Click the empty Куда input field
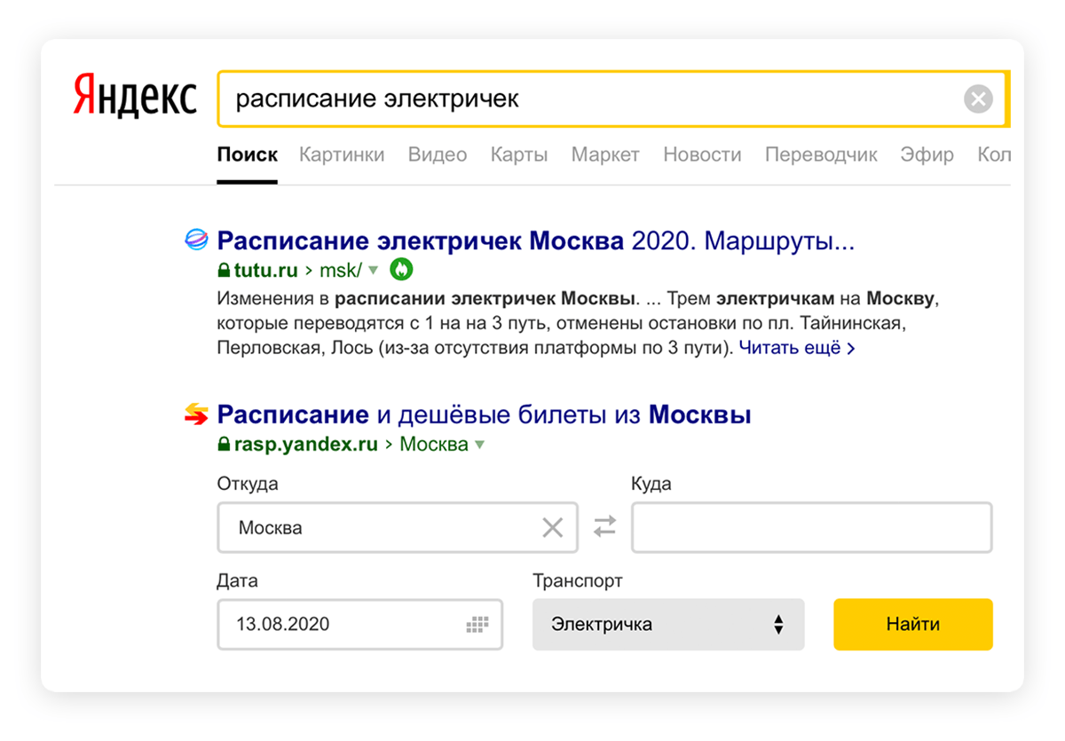 pyautogui.click(x=812, y=528)
